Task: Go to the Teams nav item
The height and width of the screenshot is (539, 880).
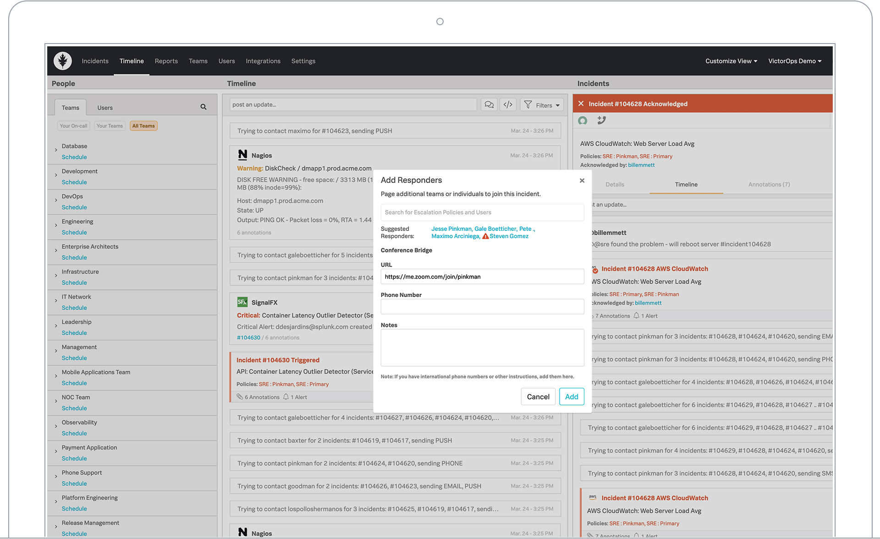Action: click(x=198, y=61)
